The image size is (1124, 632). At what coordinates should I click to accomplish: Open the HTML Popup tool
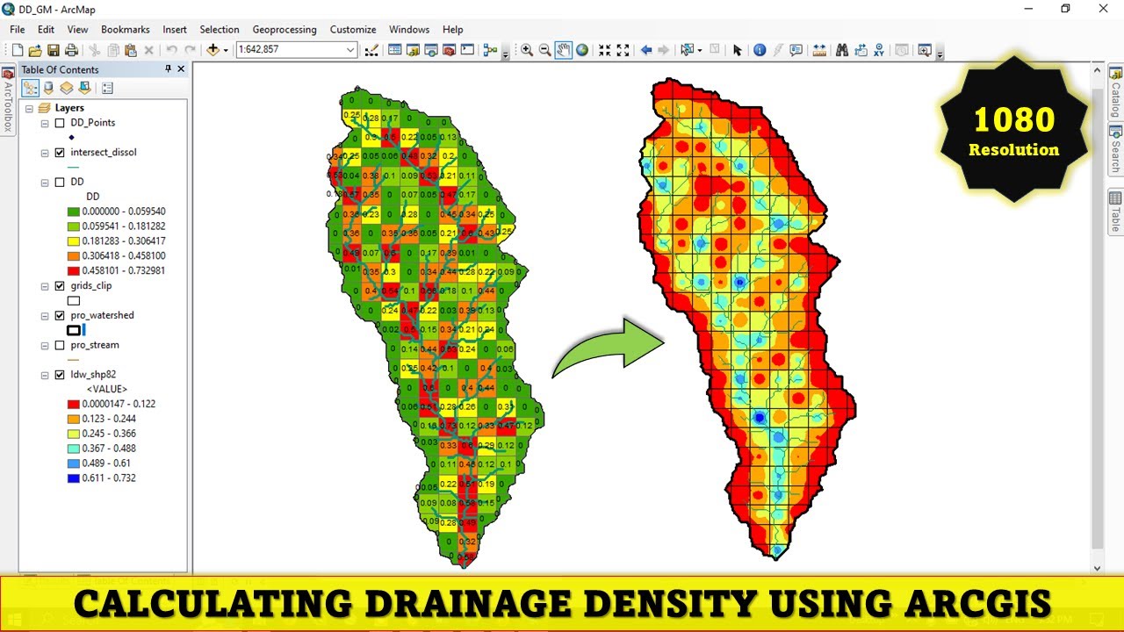(796, 50)
